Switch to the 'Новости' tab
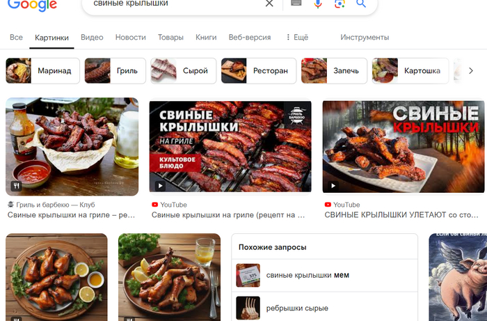The image size is (487, 321). 131,38
